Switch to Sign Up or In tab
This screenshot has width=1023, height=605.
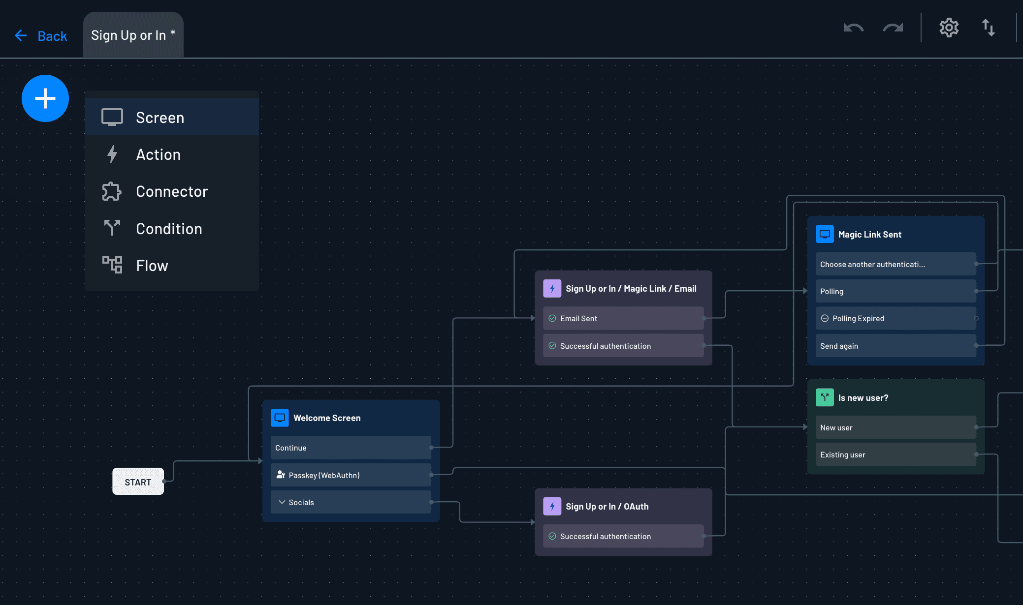coord(133,35)
